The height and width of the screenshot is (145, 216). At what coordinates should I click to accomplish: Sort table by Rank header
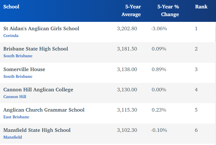click(x=201, y=7)
